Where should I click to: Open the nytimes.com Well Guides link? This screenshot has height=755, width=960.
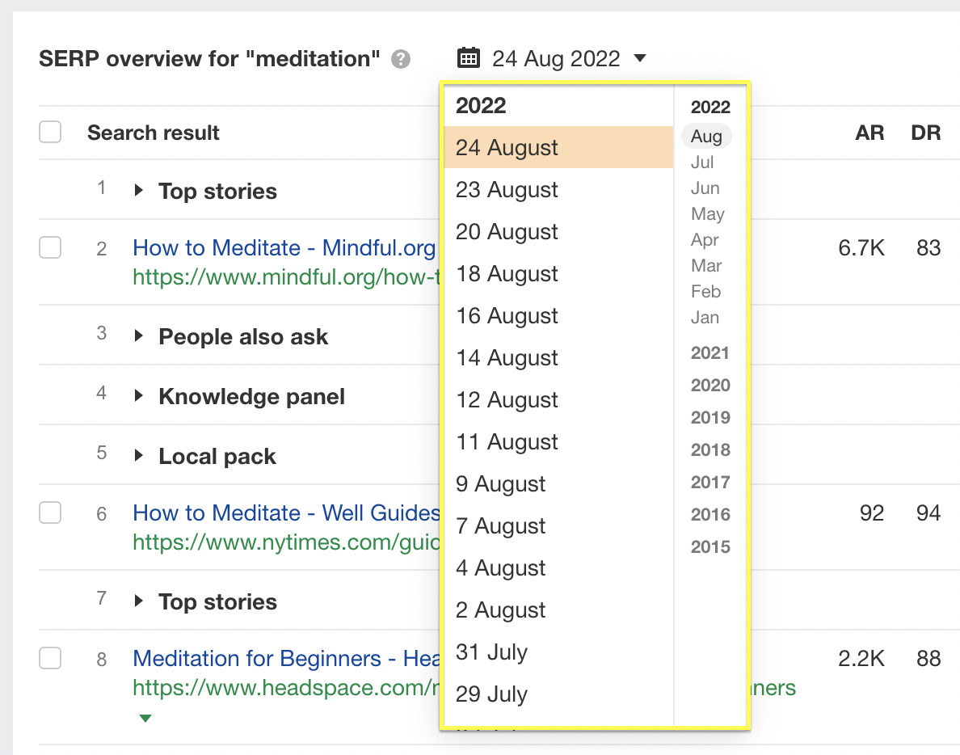(x=284, y=513)
